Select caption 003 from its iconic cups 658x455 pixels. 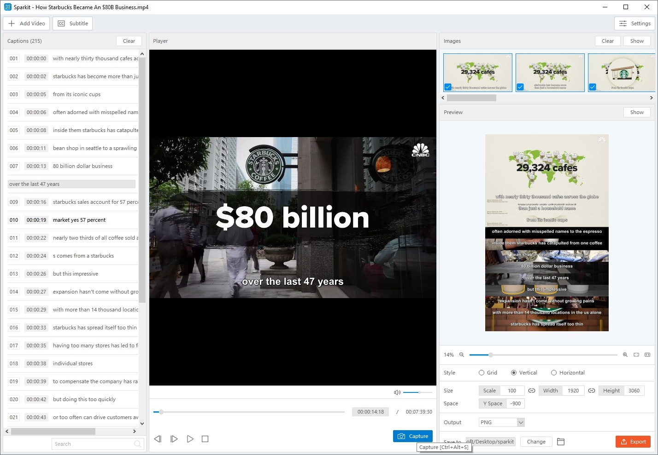point(73,94)
